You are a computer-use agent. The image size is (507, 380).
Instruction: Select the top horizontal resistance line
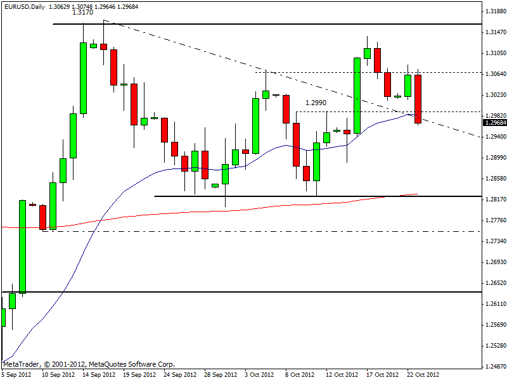(253, 24)
